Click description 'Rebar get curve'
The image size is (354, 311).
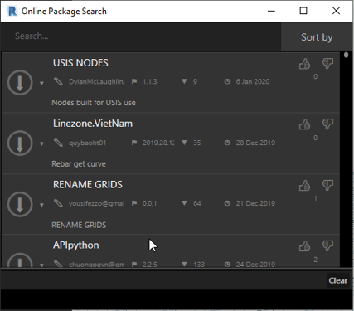[x=79, y=164]
